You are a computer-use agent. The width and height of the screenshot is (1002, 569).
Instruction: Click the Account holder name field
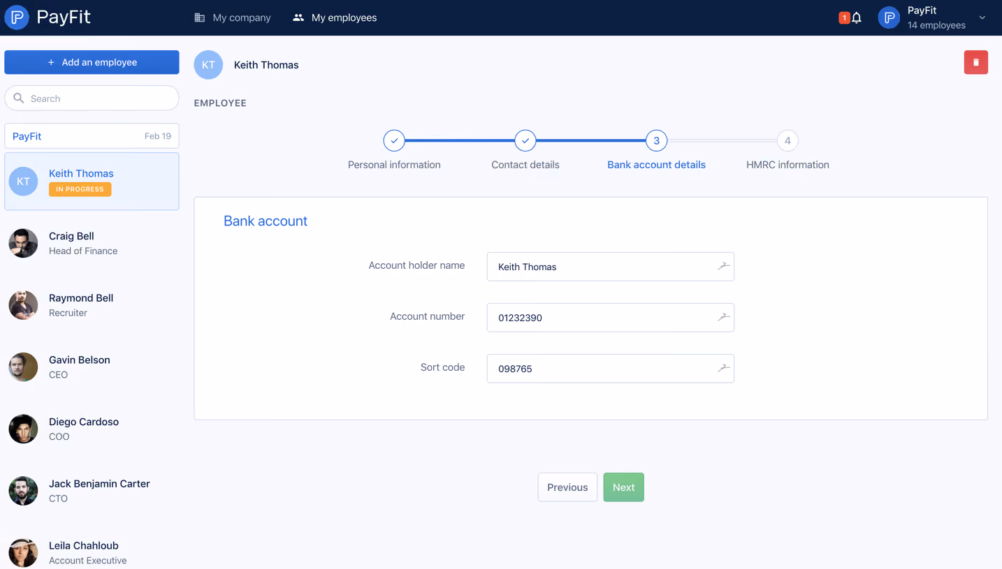click(610, 267)
